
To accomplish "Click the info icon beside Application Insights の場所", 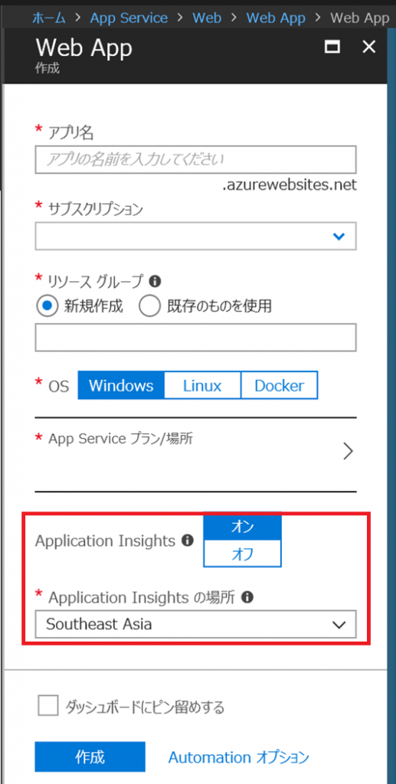I will [247, 597].
